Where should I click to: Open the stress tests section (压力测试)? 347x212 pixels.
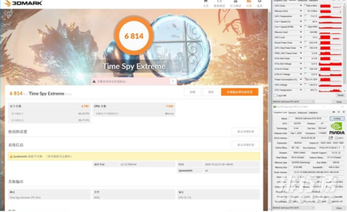[235, 3]
